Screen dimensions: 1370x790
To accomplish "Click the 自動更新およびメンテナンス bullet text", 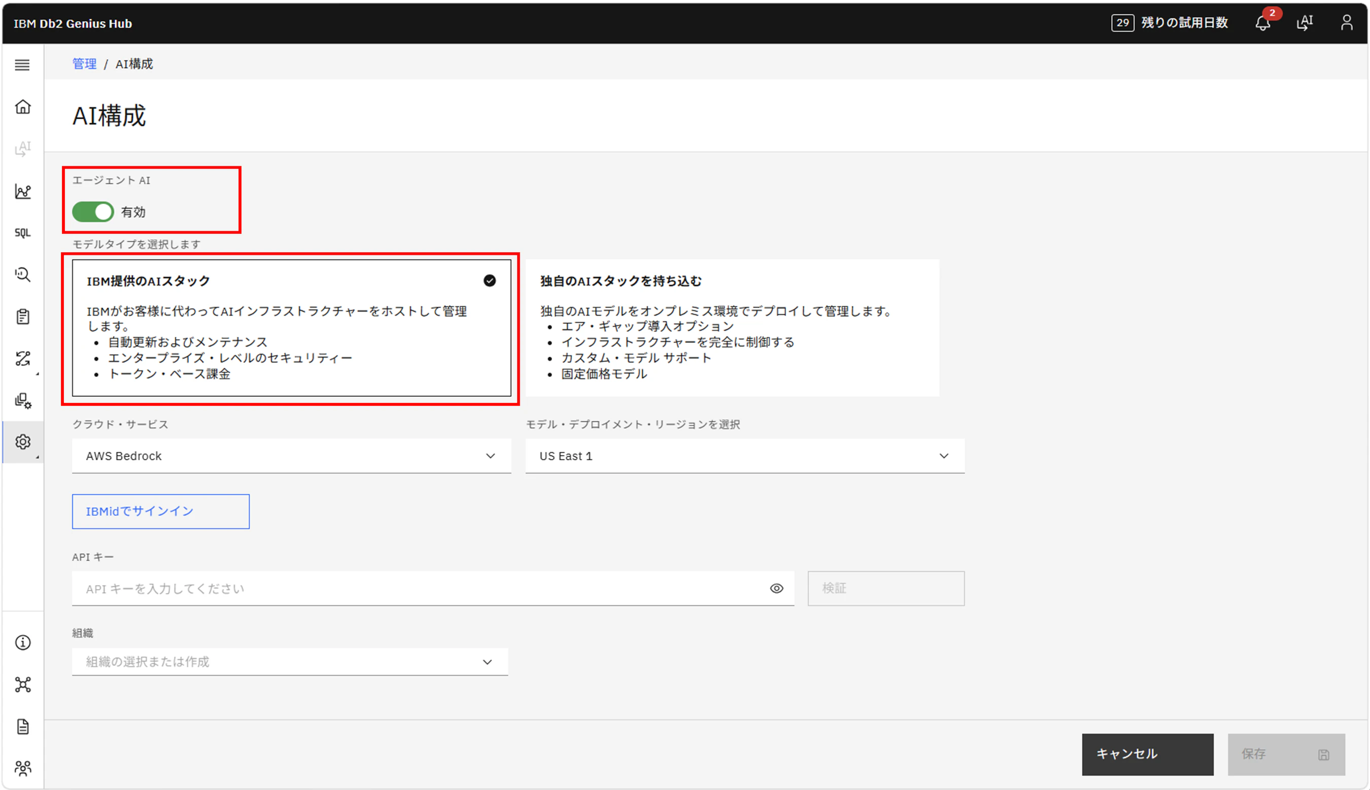I will [188, 342].
